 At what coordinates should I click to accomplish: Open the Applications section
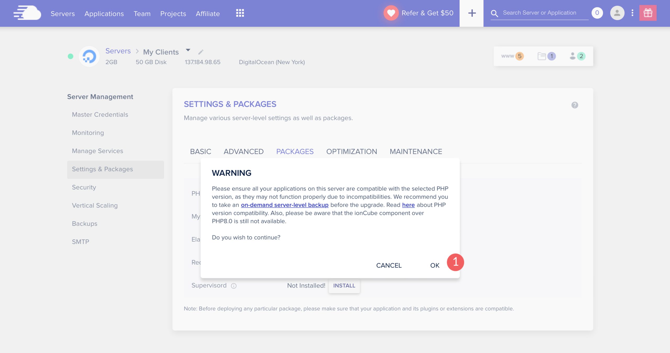click(x=104, y=13)
